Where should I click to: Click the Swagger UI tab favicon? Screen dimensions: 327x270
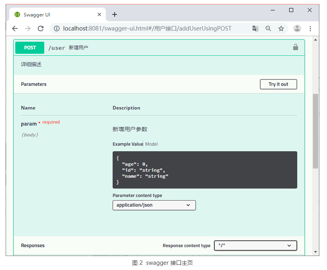click(17, 14)
